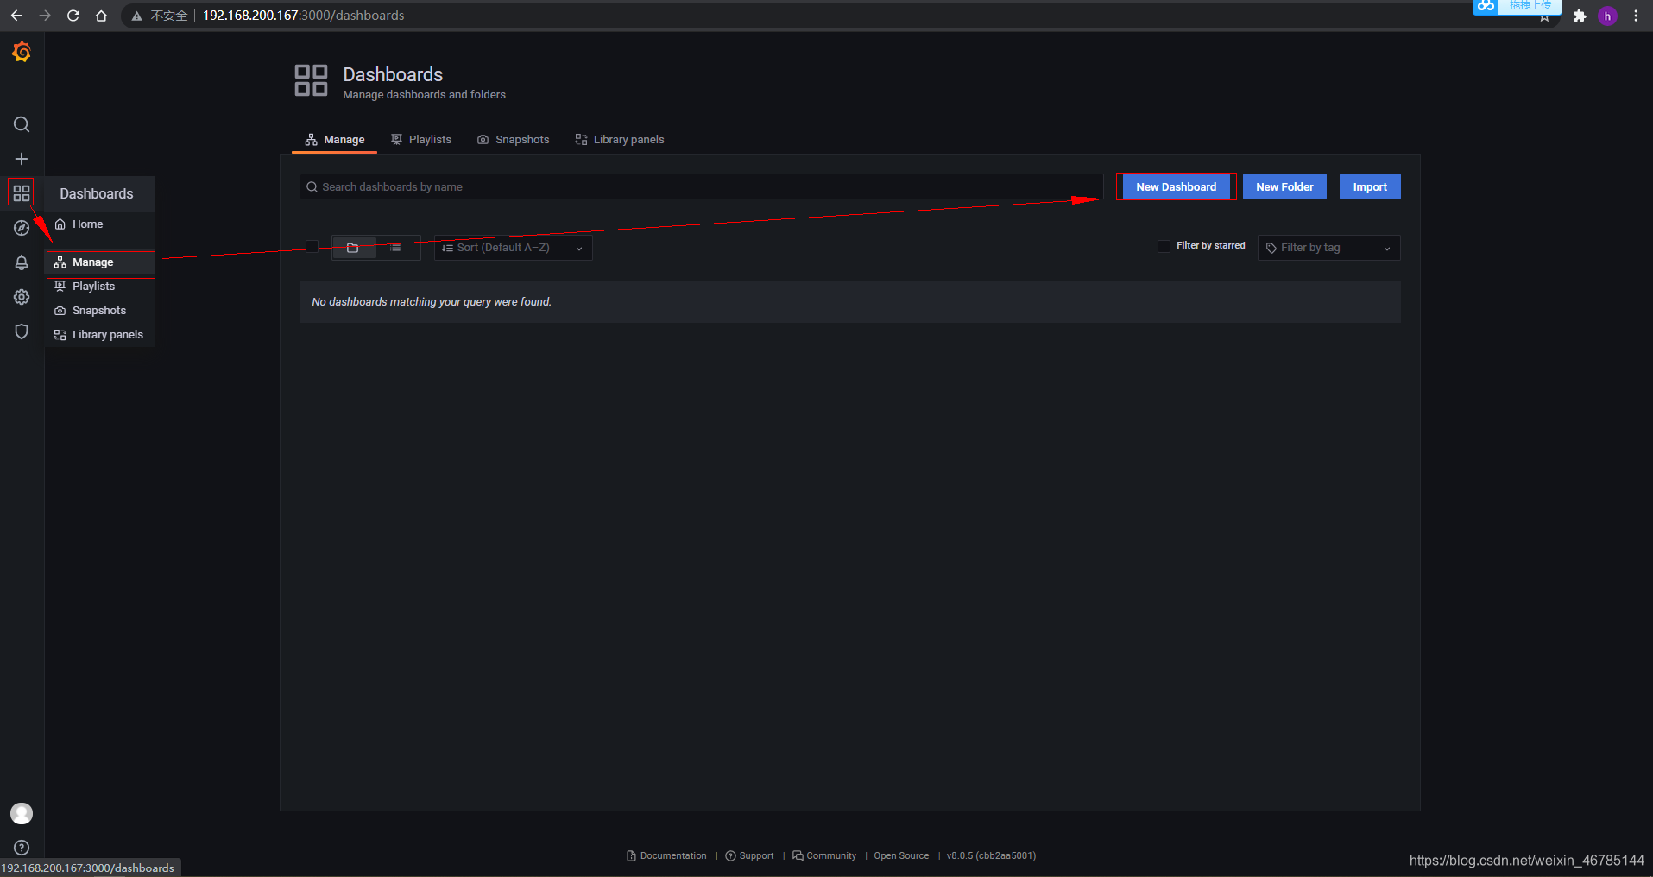Open the Sort (Default A–Z) dropdown

point(513,248)
